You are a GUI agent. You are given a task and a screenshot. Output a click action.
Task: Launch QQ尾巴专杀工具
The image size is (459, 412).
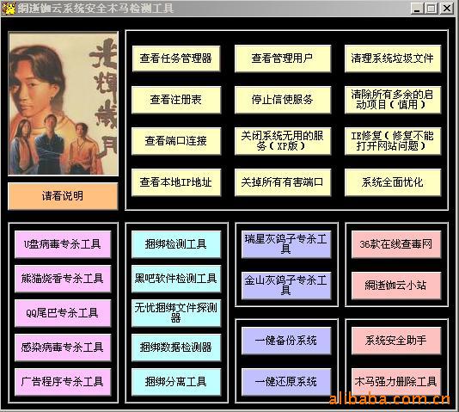pos(63,313)
